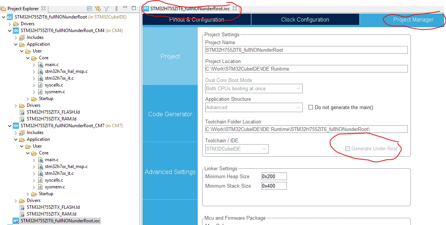The height and width of the screenshot is (225, 446).
Task: Click the IDE icon of the _CM4 project
Action: pos(16,31)
